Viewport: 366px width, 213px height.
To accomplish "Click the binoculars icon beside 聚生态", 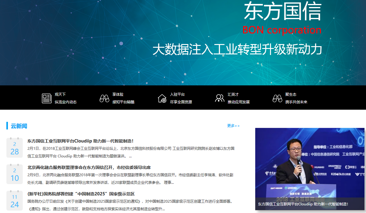I will 277,98.
